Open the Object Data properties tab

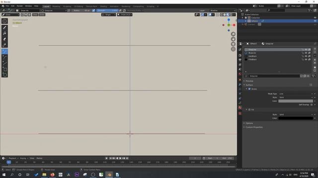[240, 103]
